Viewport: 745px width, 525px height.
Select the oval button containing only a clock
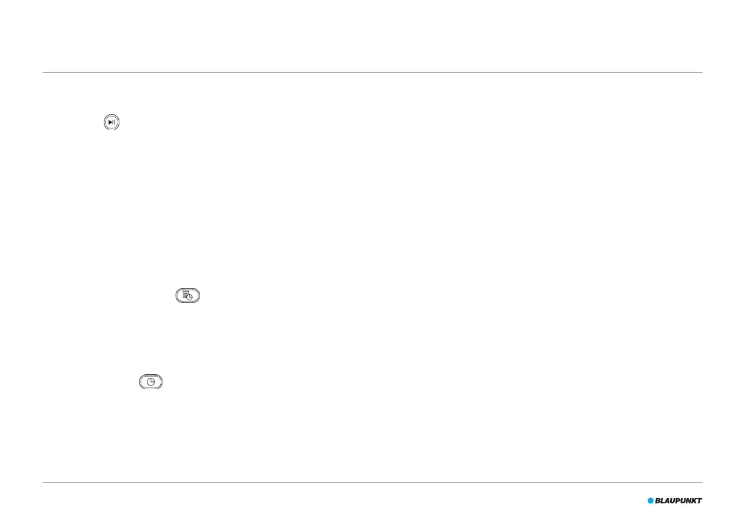150,382
